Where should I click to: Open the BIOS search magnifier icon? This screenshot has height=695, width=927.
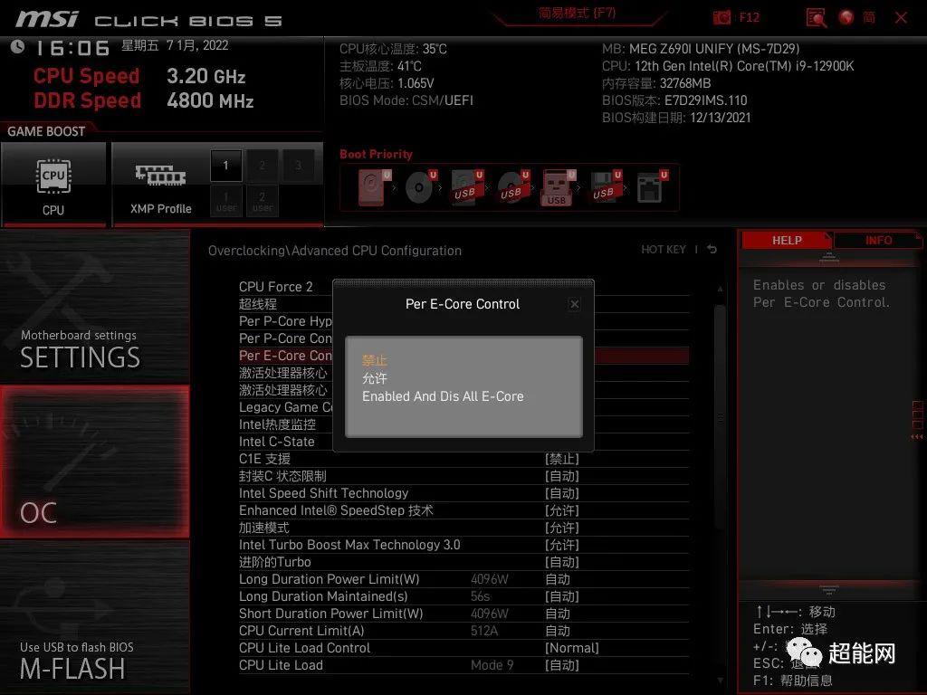point(816,17)
